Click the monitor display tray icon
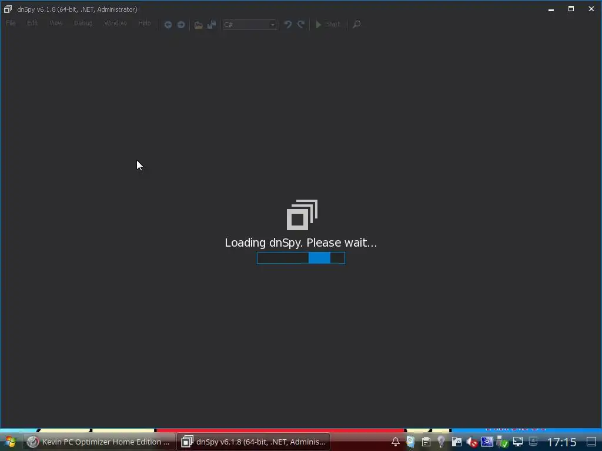The height and width of the screenshot is (451, 602). [x=518, y=442]
